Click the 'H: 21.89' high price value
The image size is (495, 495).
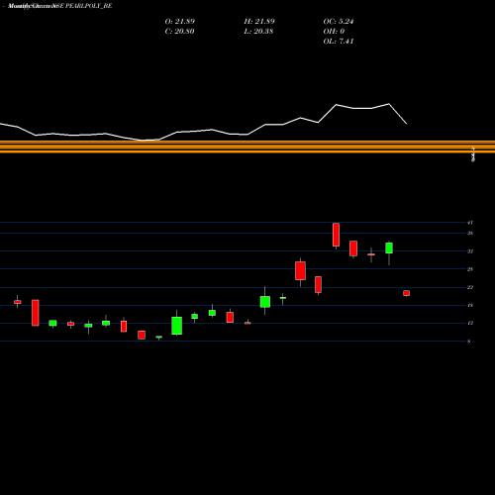point(259,22)
